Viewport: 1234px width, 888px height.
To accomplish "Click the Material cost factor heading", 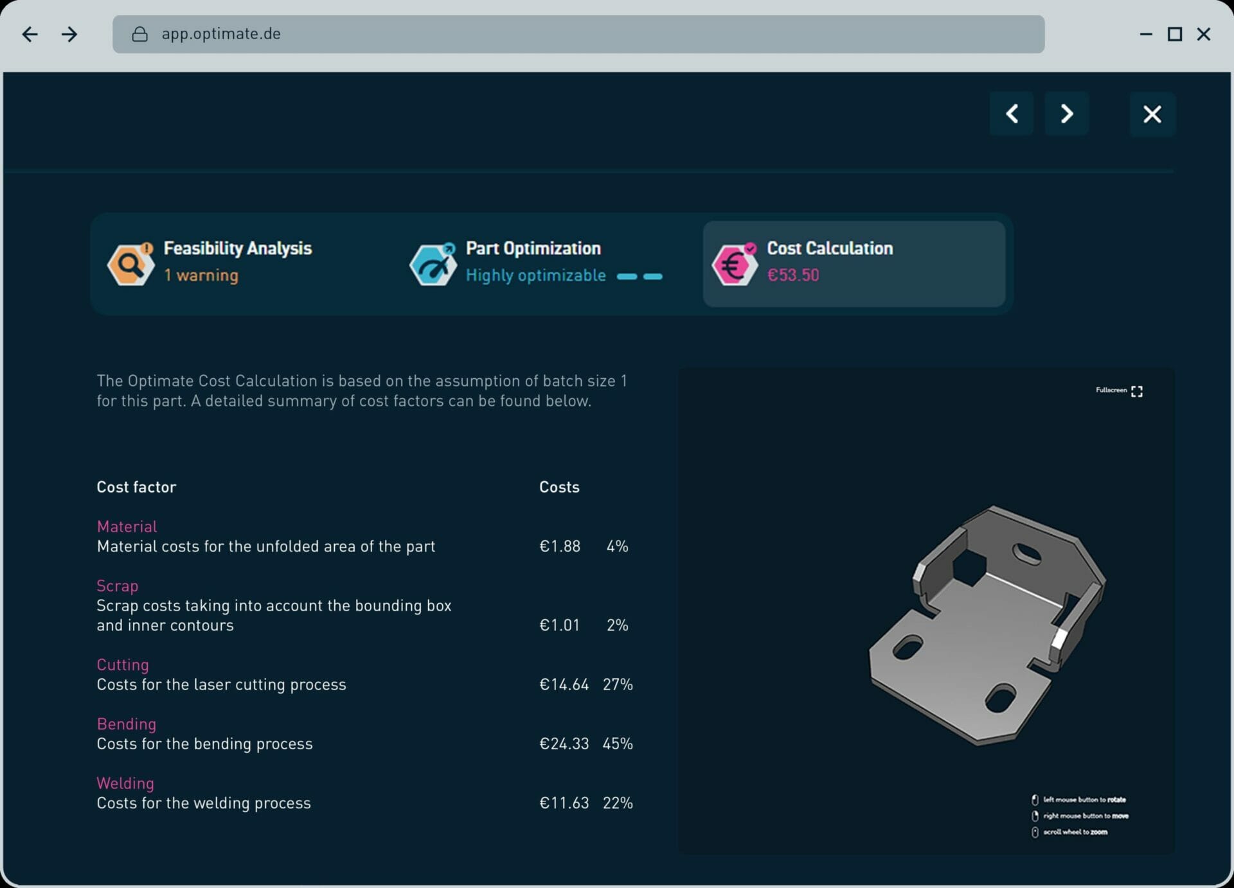I will click(127, 527).
